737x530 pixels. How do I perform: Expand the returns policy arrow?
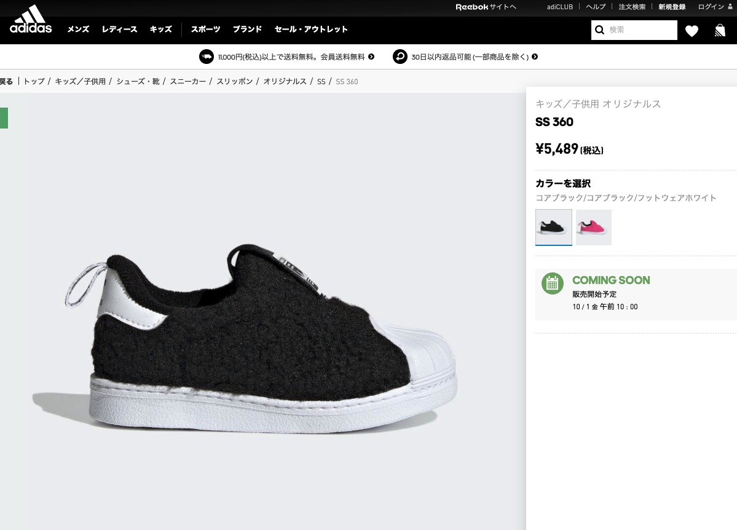[534, 57]
